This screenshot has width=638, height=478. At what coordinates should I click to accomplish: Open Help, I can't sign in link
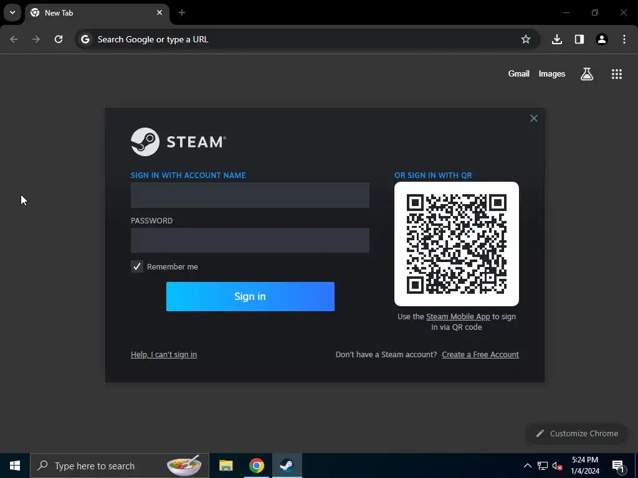(164, 354)
